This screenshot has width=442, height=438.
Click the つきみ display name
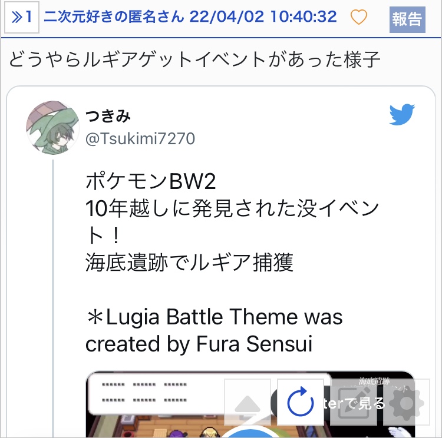point(108,116)
